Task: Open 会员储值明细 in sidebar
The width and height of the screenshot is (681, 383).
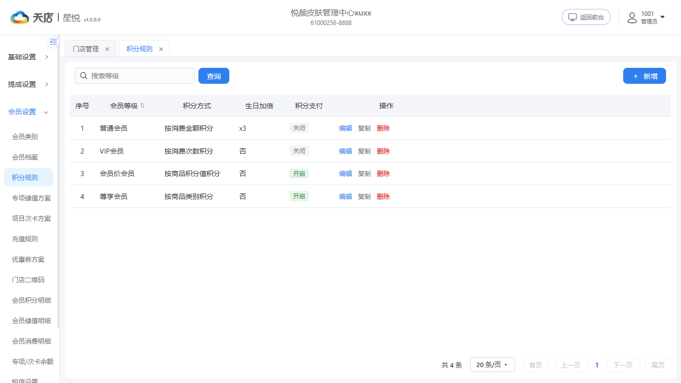Action: click(31, 321)
